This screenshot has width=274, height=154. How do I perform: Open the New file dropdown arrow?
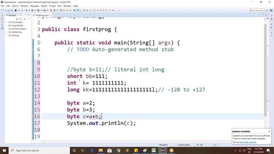coord(5,10)
